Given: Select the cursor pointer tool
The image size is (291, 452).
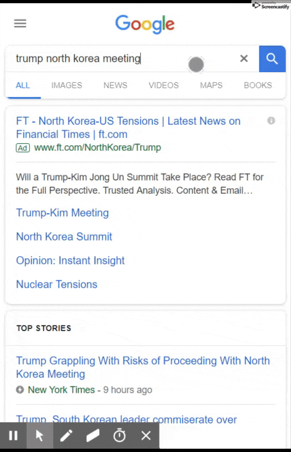Looking at the screenshot, I should (x=40, y=435).
